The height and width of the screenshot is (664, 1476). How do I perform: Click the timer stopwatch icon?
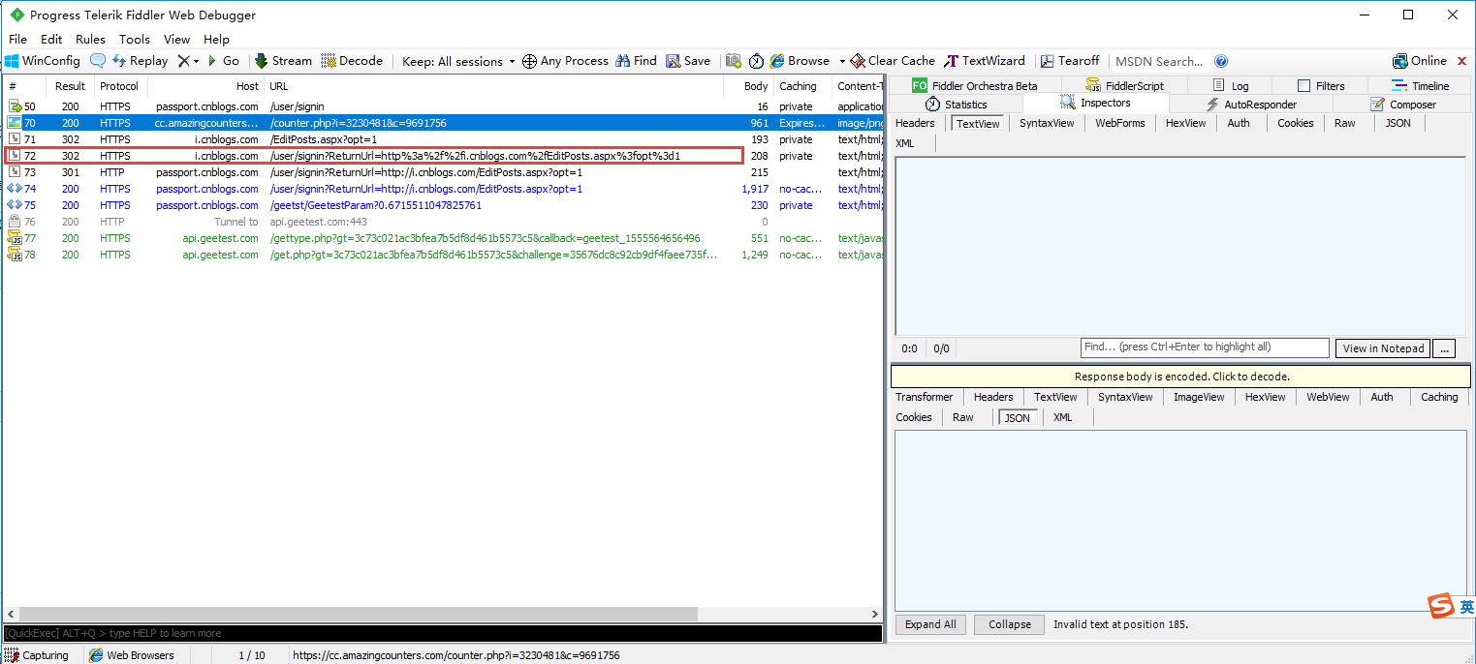pyautogui.click(x=756, y=61)
